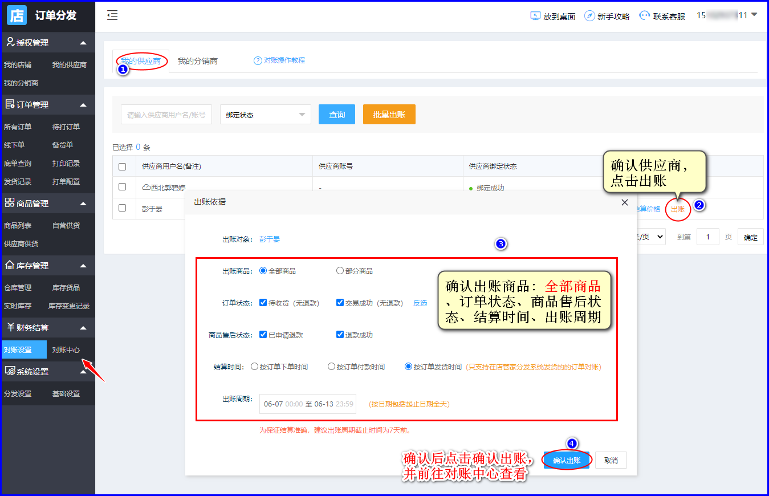
Task: Open 对账中心 in the sidebar
Action: coord(66,350)
